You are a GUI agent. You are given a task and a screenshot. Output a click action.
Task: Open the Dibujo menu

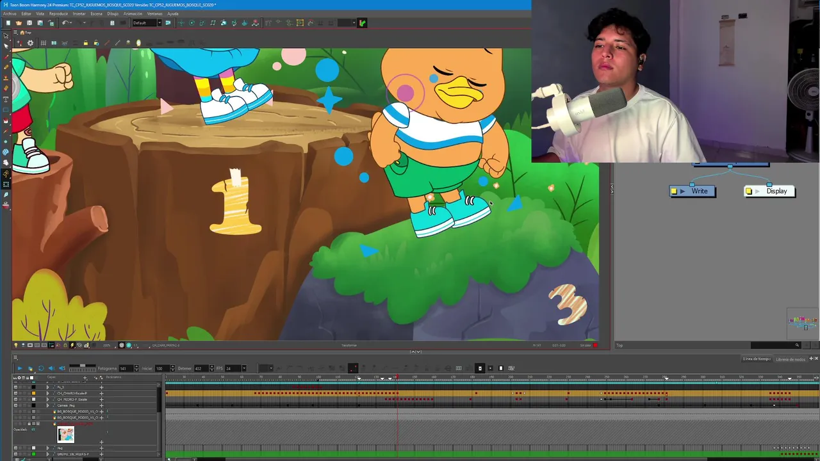click(x=113, y=13)
